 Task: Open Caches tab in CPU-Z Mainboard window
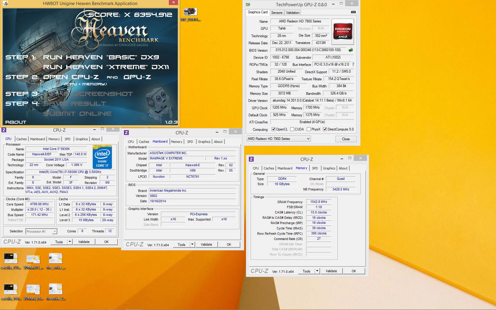click(x=144, y=142)
